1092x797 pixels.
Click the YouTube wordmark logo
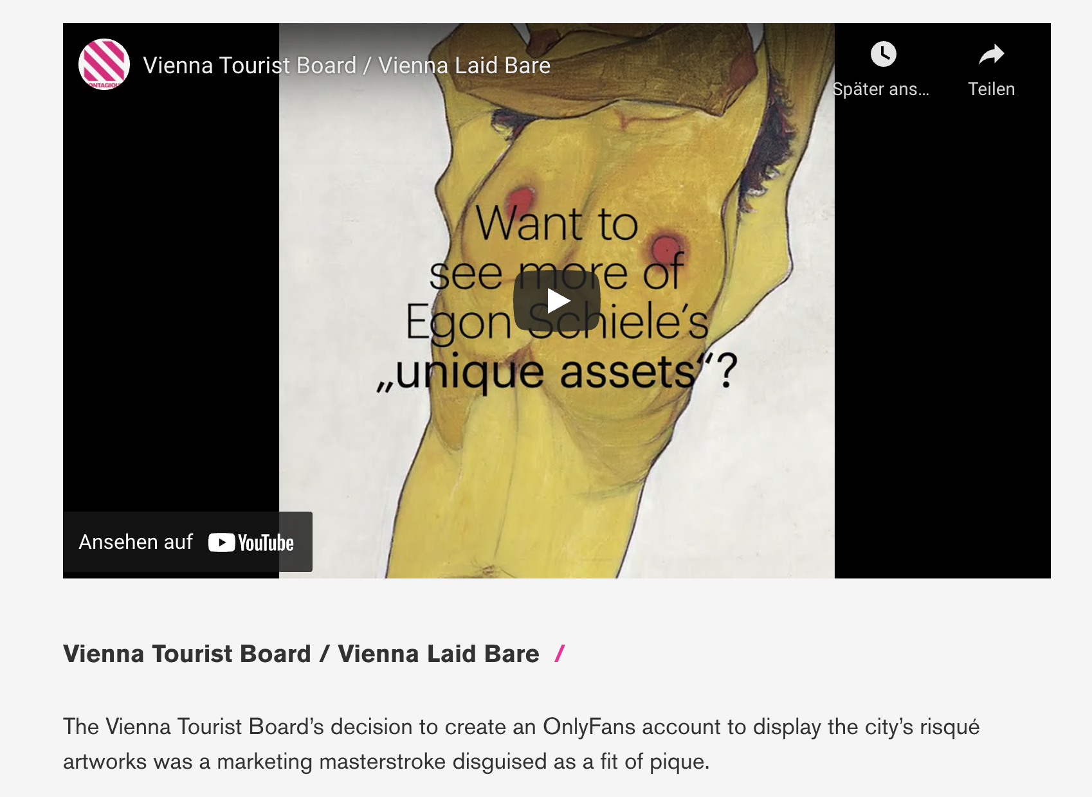[x=266, y=543]
